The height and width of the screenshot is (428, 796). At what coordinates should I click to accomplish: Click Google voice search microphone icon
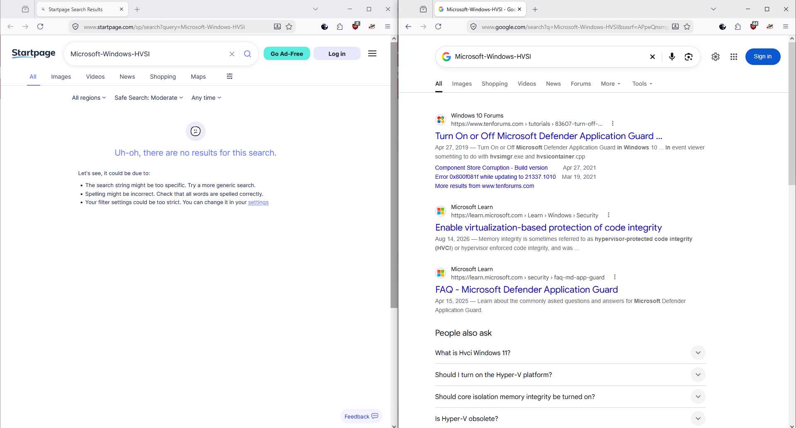pos(672,57)
